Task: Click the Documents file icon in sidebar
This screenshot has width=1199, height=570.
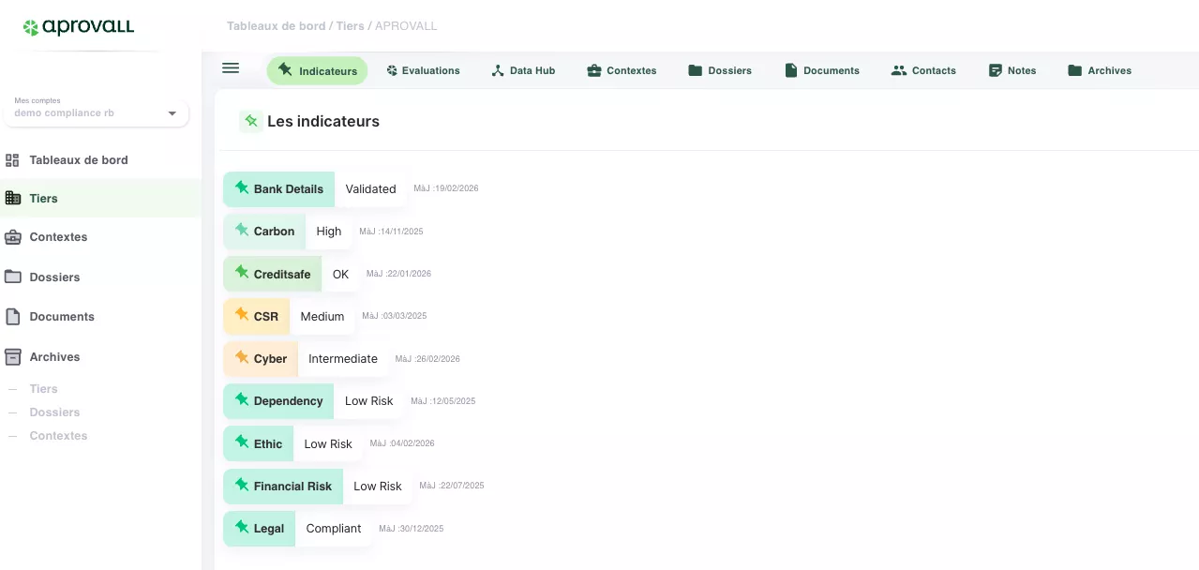Action: pos(12,317)
